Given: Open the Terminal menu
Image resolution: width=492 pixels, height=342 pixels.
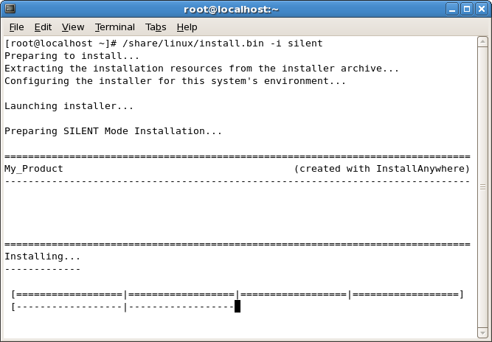Looking at the screenshot, I should point(115,27).
